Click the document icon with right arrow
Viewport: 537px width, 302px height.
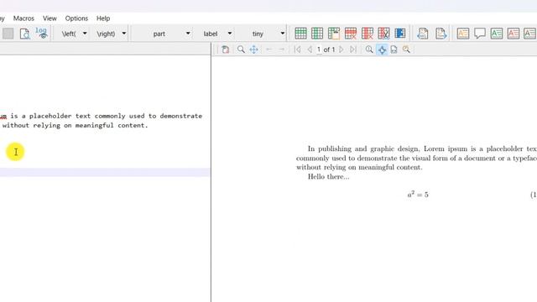point(441,34)
